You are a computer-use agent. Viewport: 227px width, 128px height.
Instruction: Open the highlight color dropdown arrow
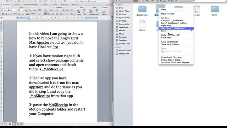click(x=35, y=14)
